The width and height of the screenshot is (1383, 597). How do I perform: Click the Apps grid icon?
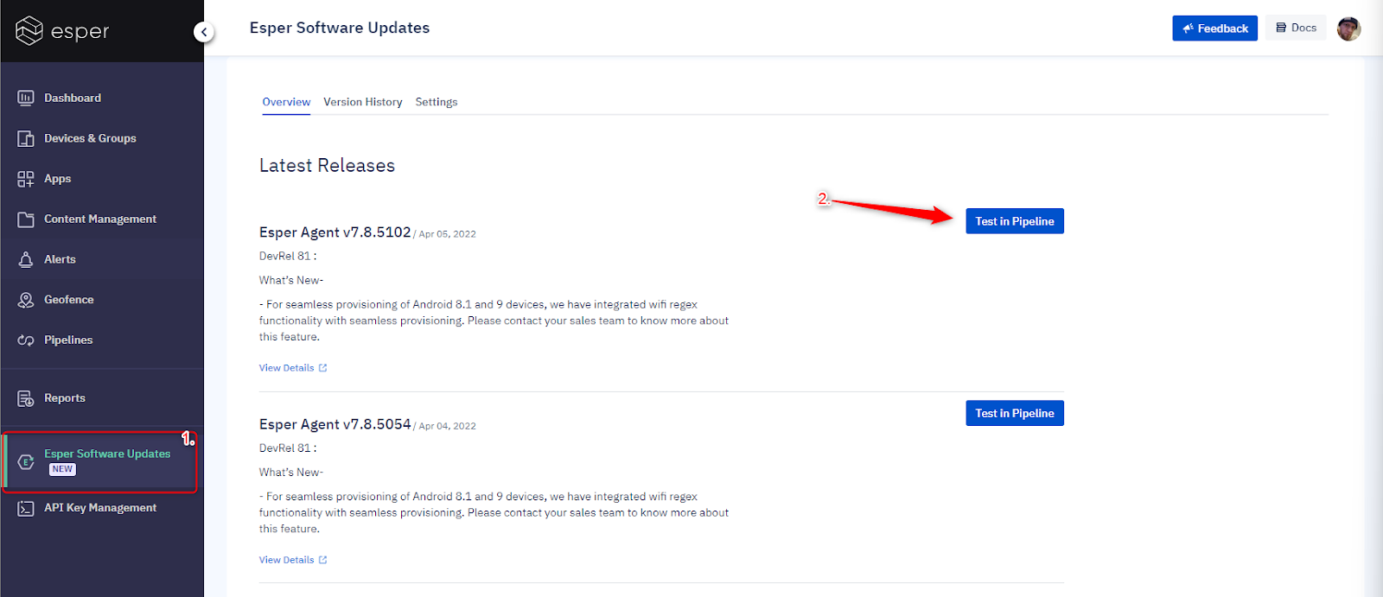pos(26,179)
